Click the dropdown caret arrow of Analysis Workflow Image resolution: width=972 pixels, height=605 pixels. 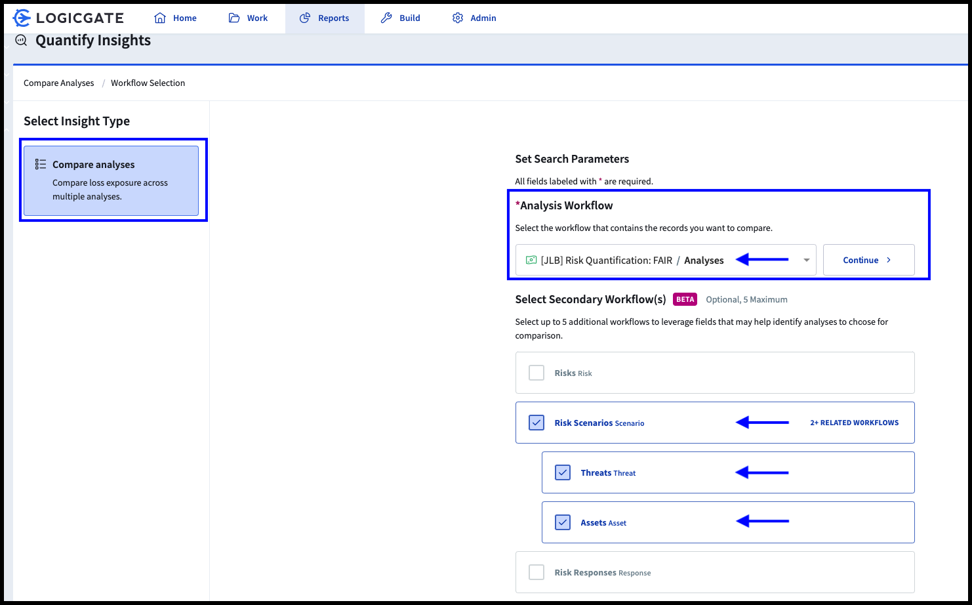807,261
